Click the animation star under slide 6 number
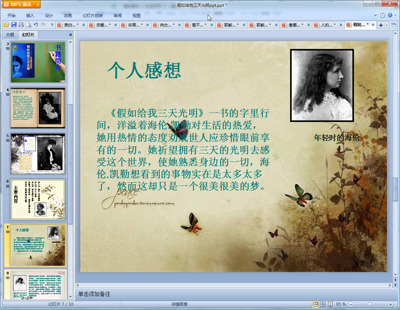 8,186
